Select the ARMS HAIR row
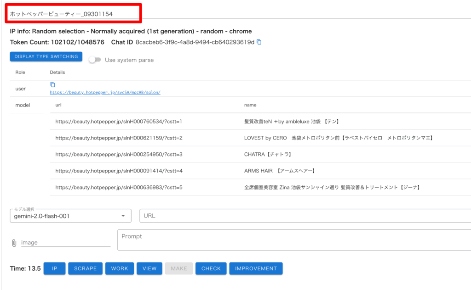Image resolution: width=471 pixels, height=290 pixels. [x=279, y=171]
